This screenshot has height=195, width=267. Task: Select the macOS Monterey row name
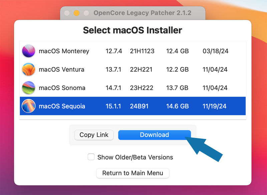pos(64,51)
